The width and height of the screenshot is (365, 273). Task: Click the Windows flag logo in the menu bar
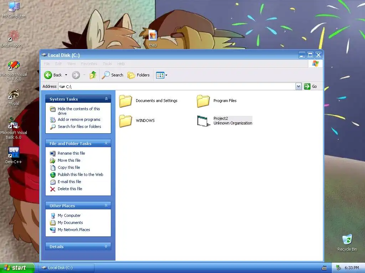click(315, 64)
